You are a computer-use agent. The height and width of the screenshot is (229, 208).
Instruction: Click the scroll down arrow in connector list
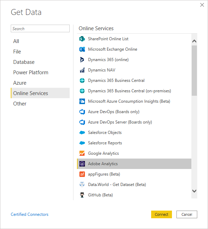click(194, 191)
